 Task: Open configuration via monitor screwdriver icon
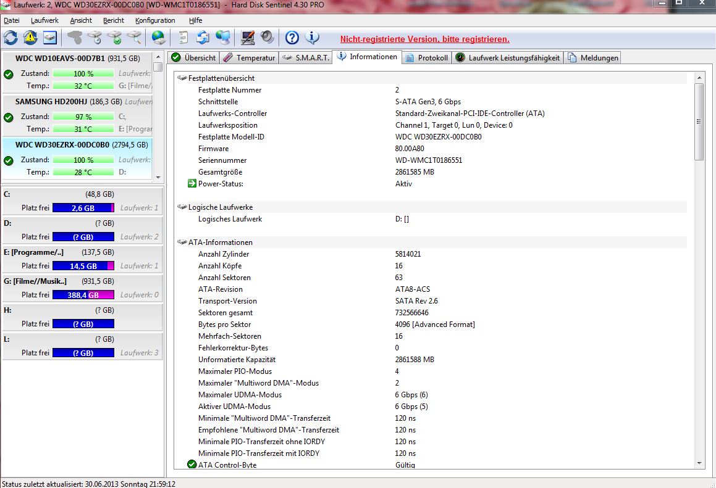248,38
